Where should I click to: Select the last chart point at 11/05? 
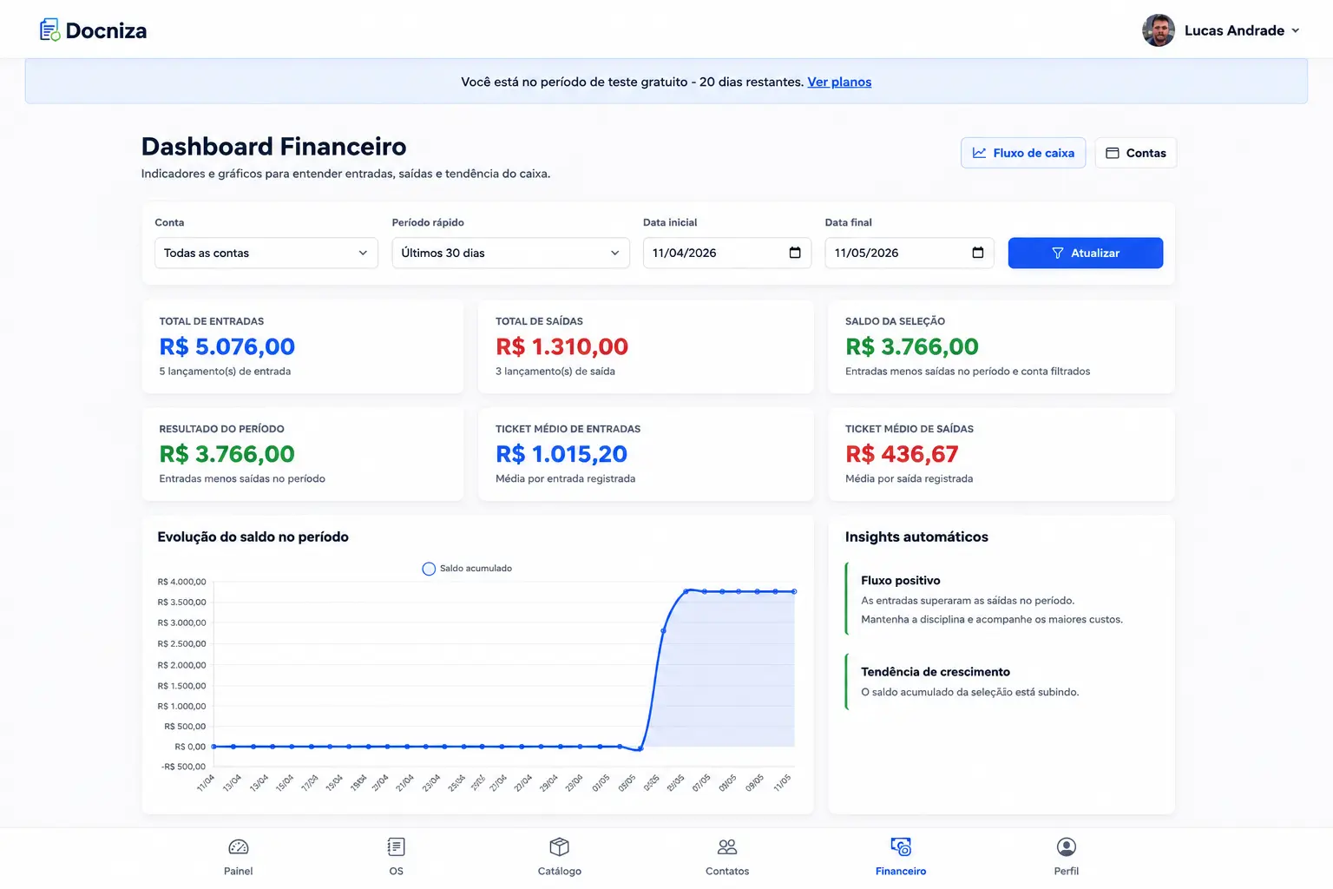(794, 591)
